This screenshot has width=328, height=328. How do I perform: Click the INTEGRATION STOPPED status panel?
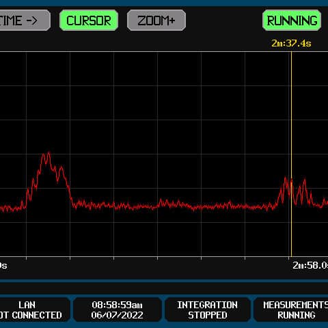(208, 310)
